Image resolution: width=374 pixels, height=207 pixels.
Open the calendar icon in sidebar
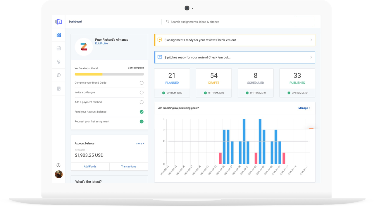(x=59, y=48)
